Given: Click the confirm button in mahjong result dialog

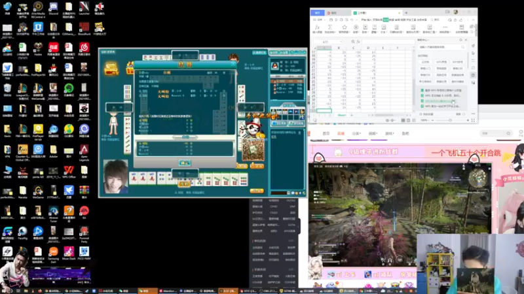Looking at the screenshot, I should pos(185,163).
